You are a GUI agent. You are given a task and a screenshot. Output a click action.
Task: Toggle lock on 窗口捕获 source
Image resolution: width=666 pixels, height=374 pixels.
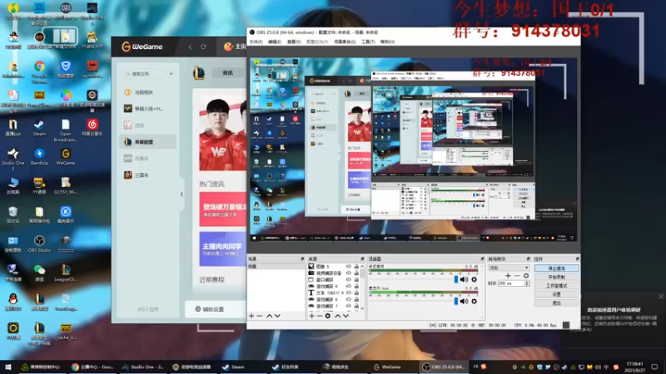coord(356,280)
